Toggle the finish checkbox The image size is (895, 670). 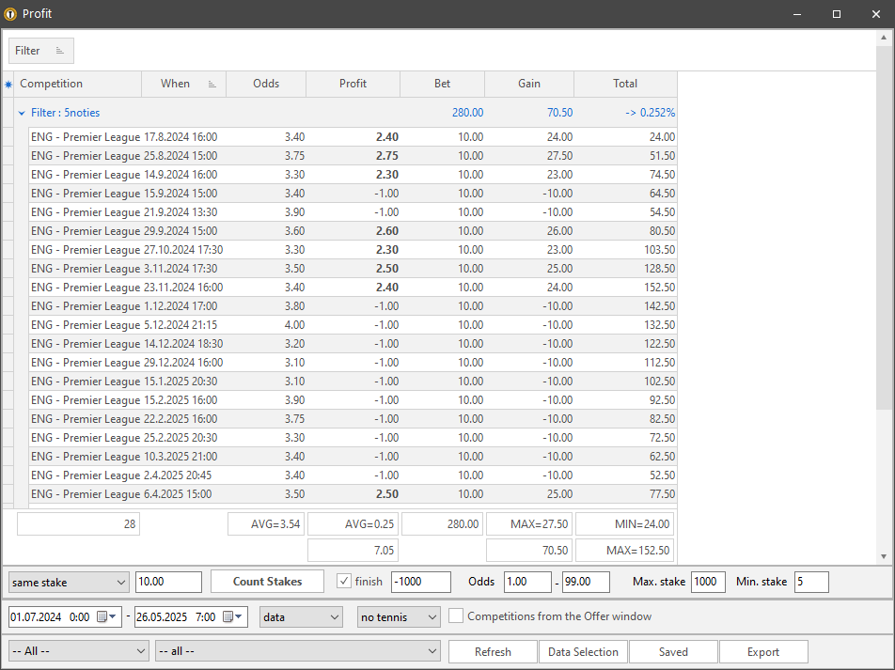point(344,581)
